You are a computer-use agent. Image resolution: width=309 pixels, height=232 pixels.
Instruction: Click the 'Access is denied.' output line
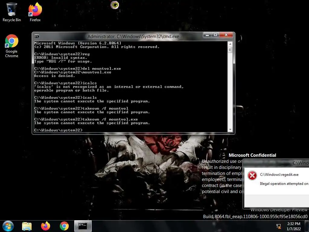tap(54, 76)
